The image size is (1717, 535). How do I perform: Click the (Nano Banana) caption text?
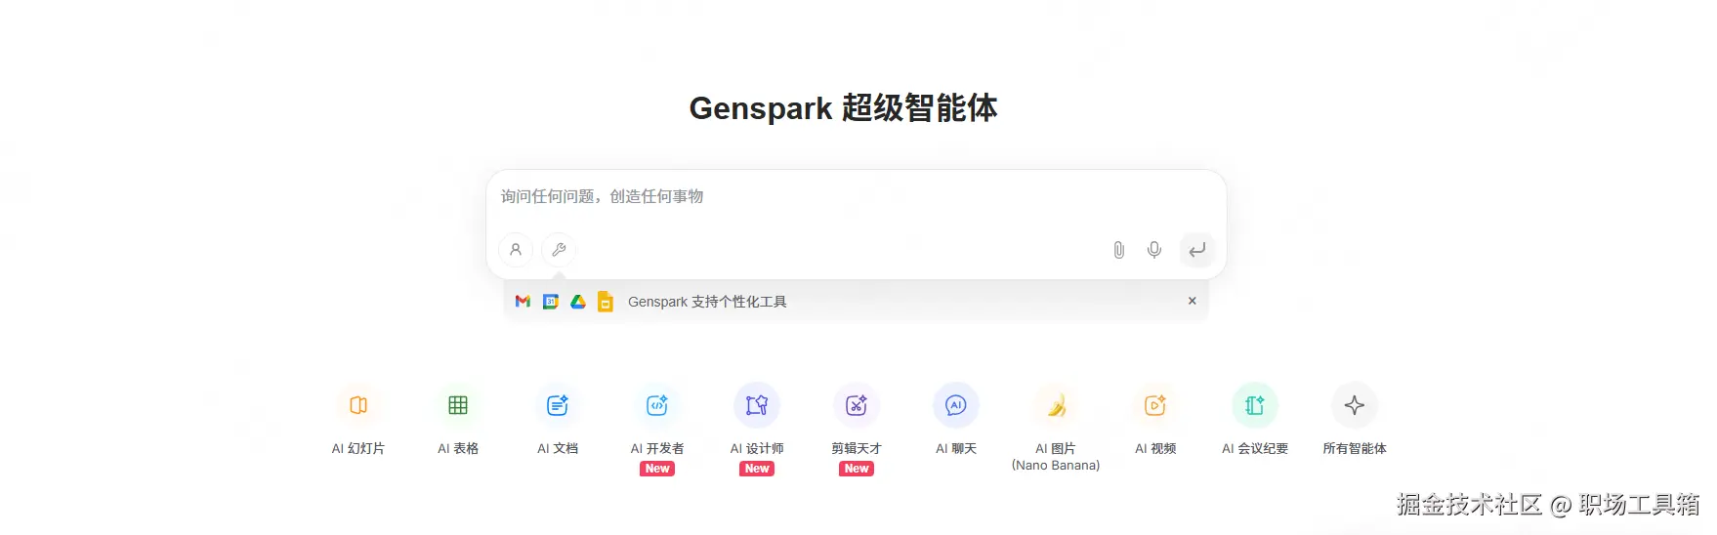pos(1056,466)
